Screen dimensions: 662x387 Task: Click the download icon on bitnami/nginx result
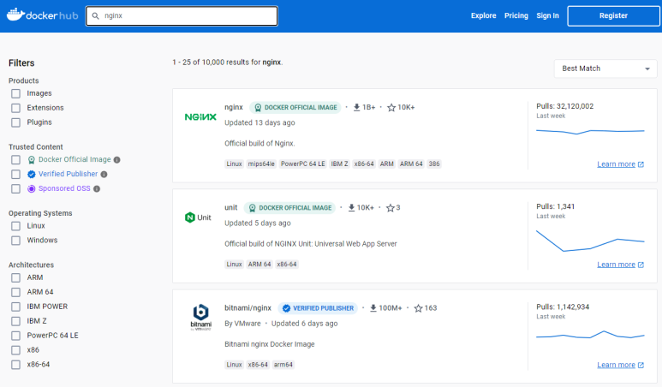click(x=373, y=308)
